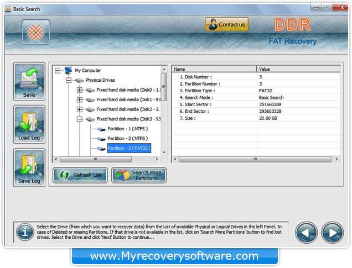
Task: Minimize the Basic Search window
Action: pyautogui.click(x=317, y=8)
